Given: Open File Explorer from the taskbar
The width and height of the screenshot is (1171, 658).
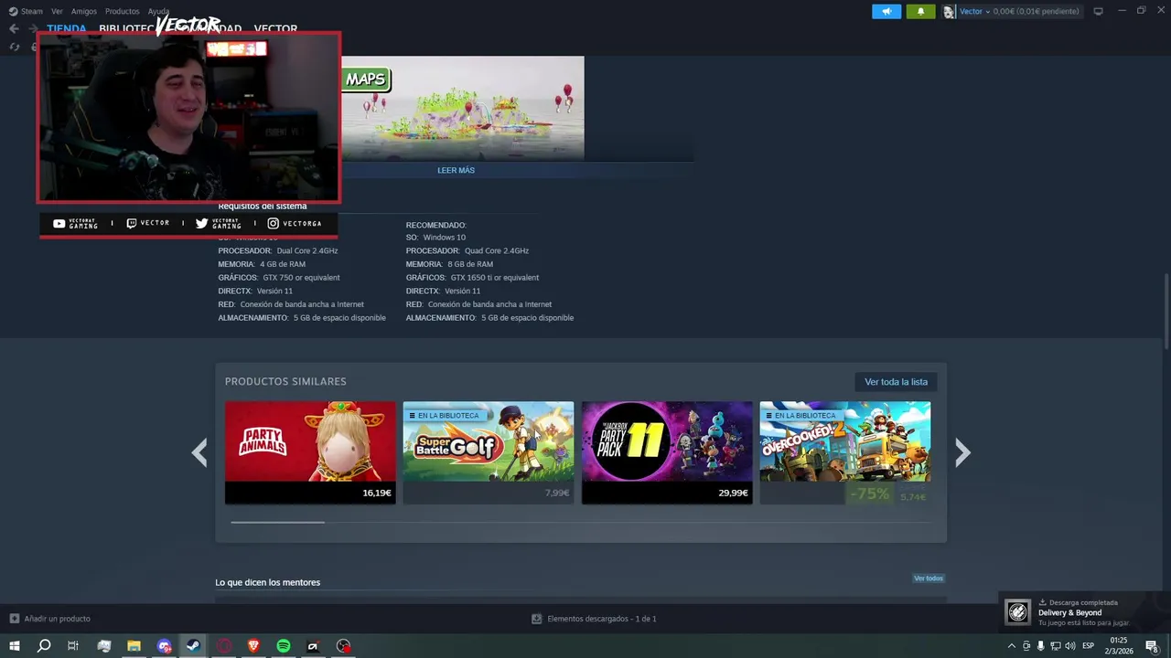Looking at the screenshot, I should [134, 646].
